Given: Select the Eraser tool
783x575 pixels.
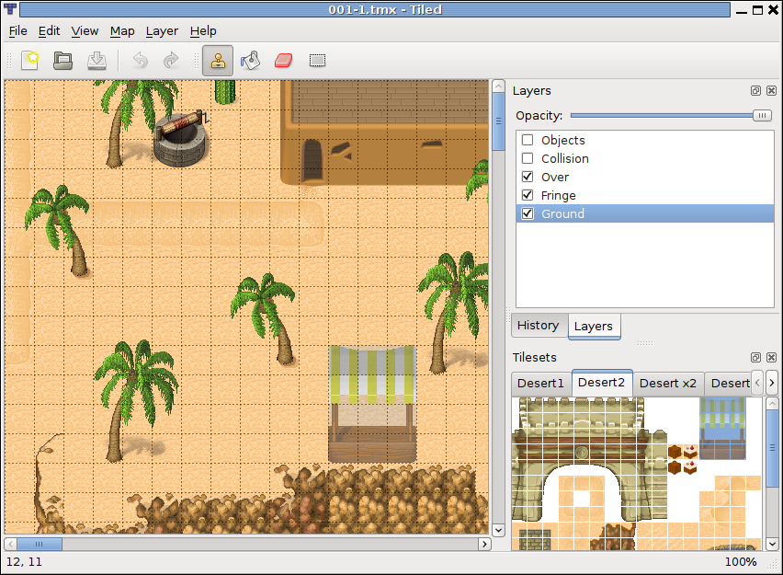Looking at the screenshot, I should point(283,61).
